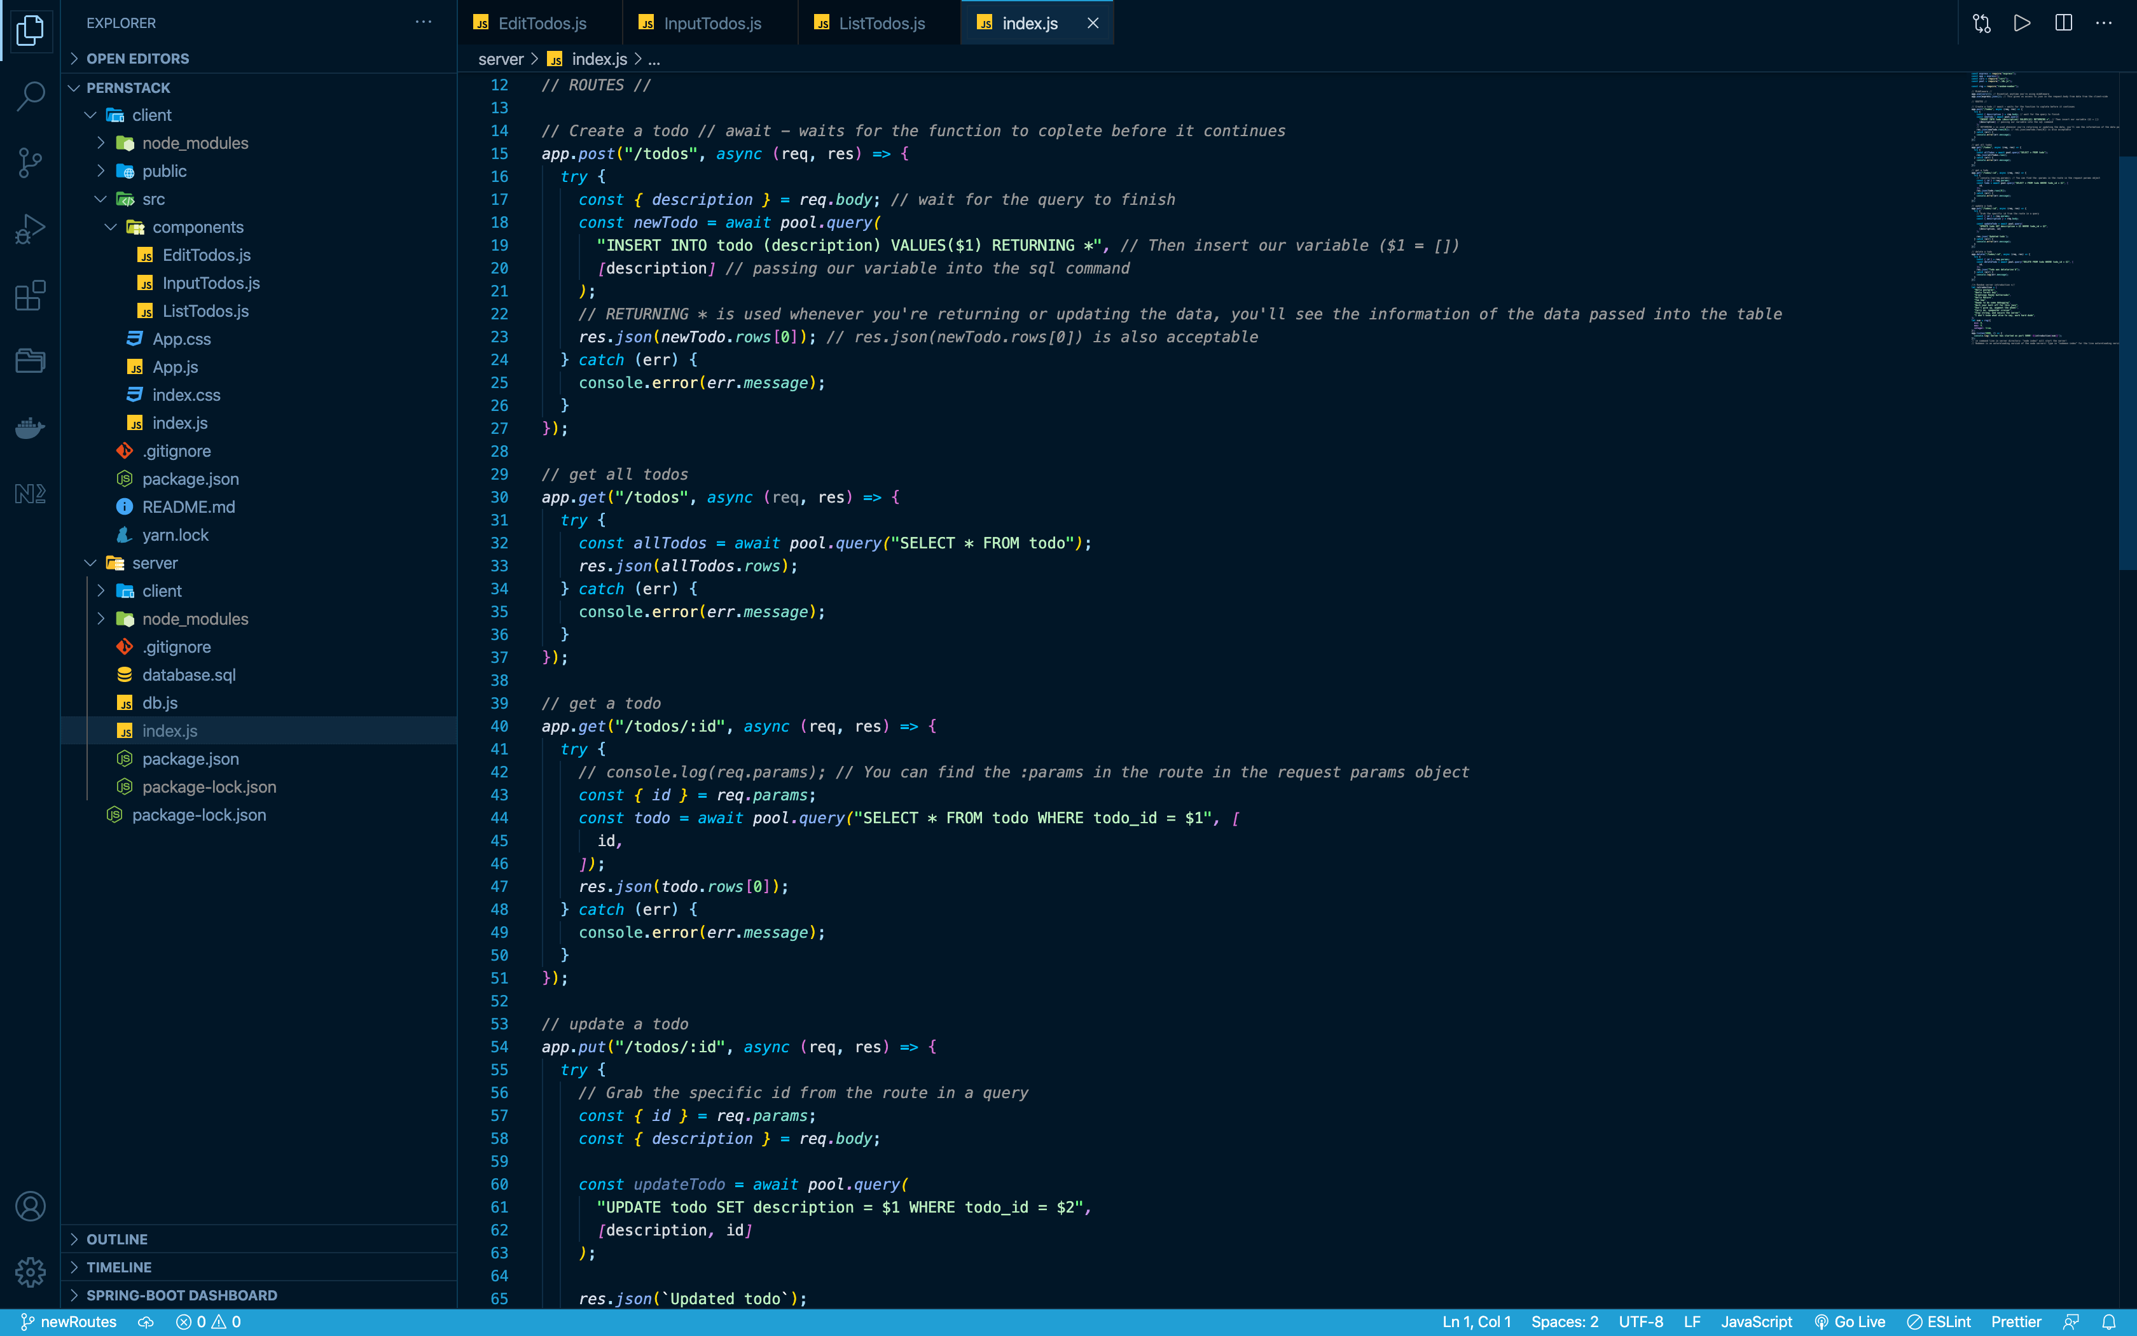Click the Prettier status item

pos(2016,1322)
